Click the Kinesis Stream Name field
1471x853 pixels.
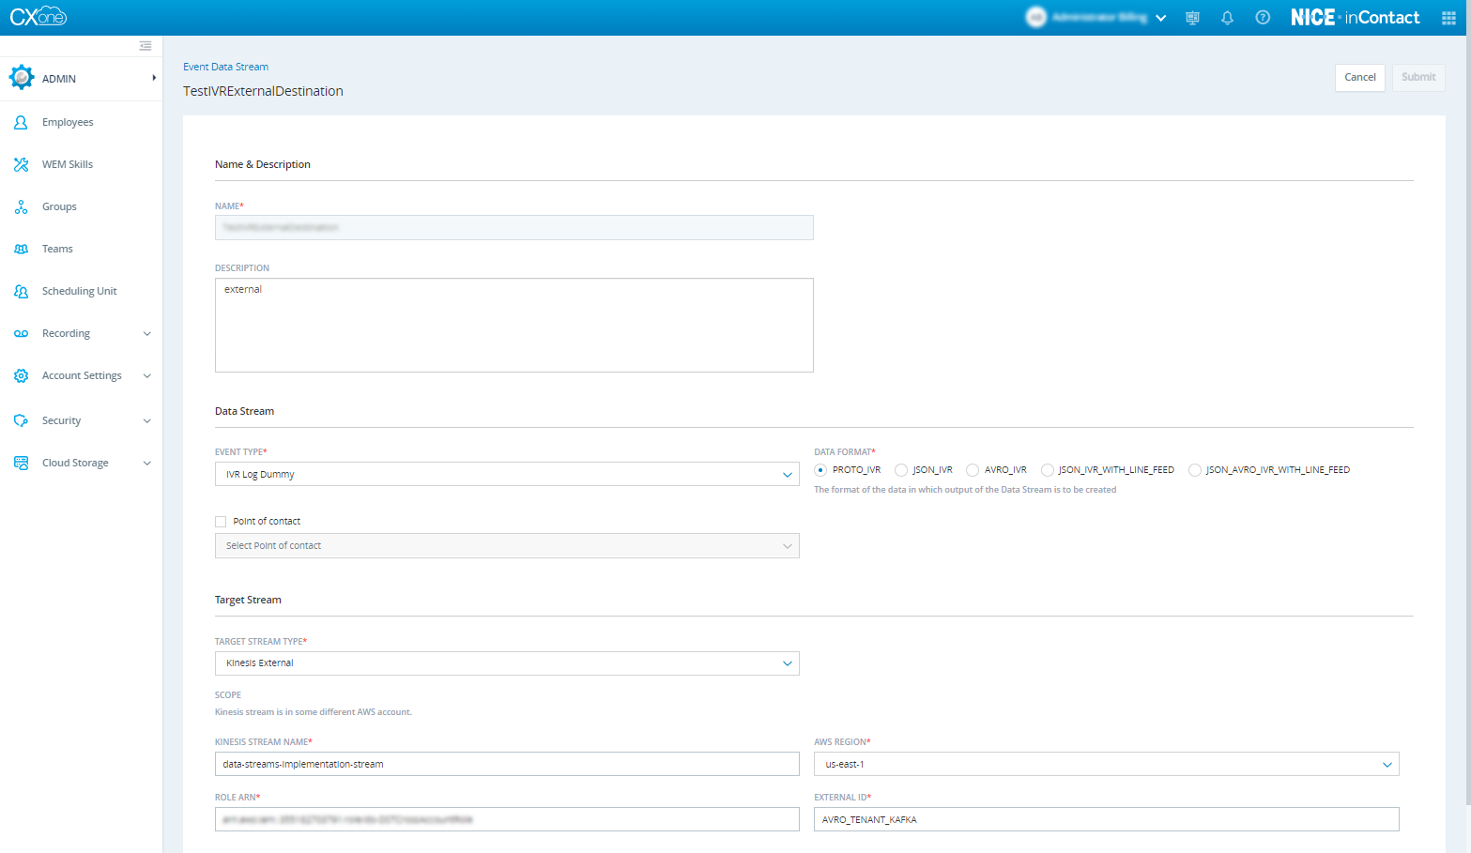(x=507, y=764)
